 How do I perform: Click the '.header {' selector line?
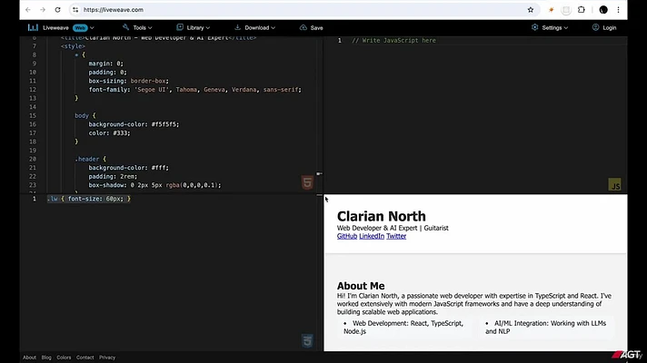click(90, 159)
